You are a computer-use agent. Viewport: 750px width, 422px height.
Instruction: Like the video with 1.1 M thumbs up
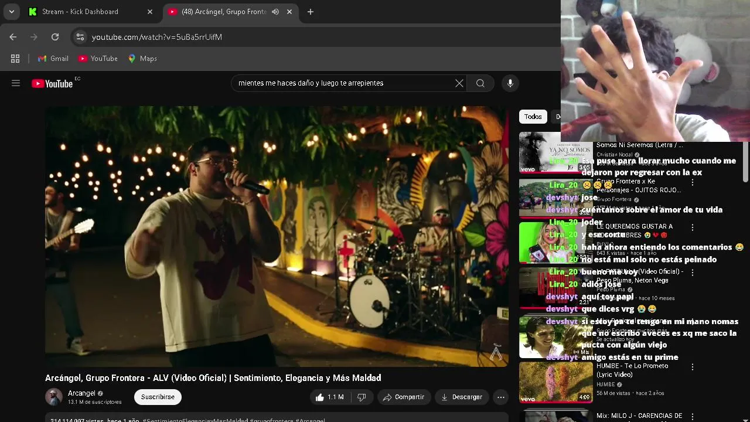click(x=330, y=397)
